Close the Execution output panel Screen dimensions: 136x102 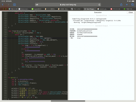tap(131, 13)
